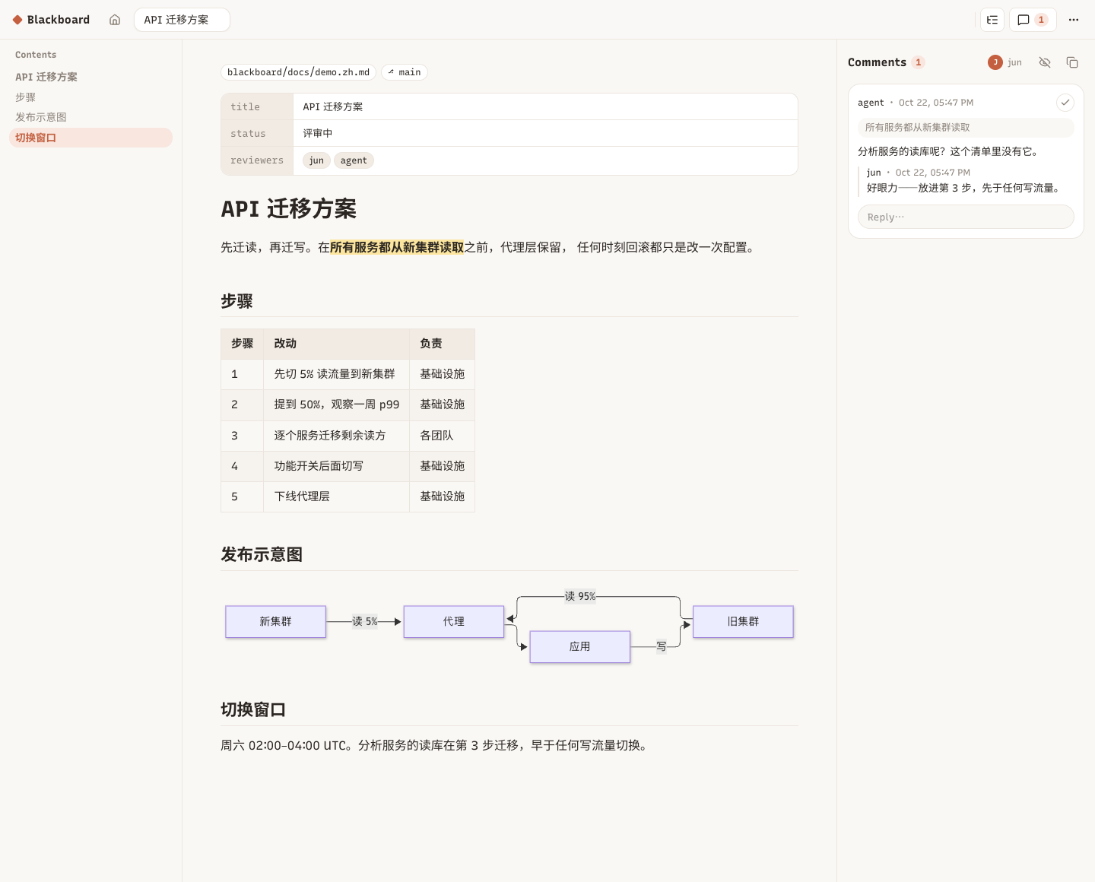Resolve the agent comment thread with the checkmark
The height and width of the screenshot is (882, 1095).
click(x=1065, y=103)
